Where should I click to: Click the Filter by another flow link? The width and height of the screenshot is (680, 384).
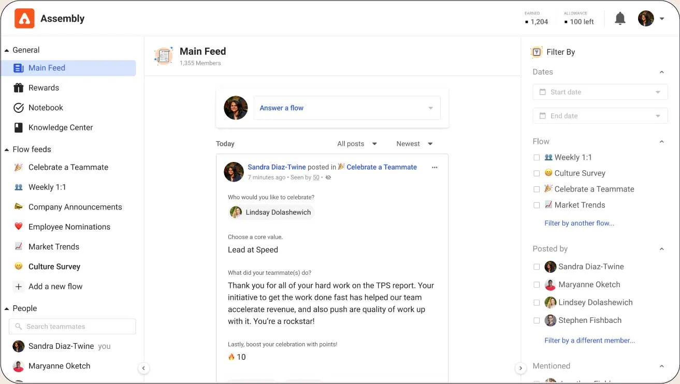point(580,223)
